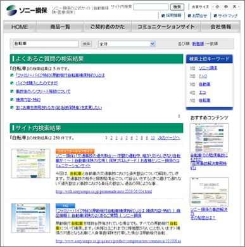245x247 pixels.
Task: Click 次のページへ link
Action: pyautogui.click(x=168, y=138)
